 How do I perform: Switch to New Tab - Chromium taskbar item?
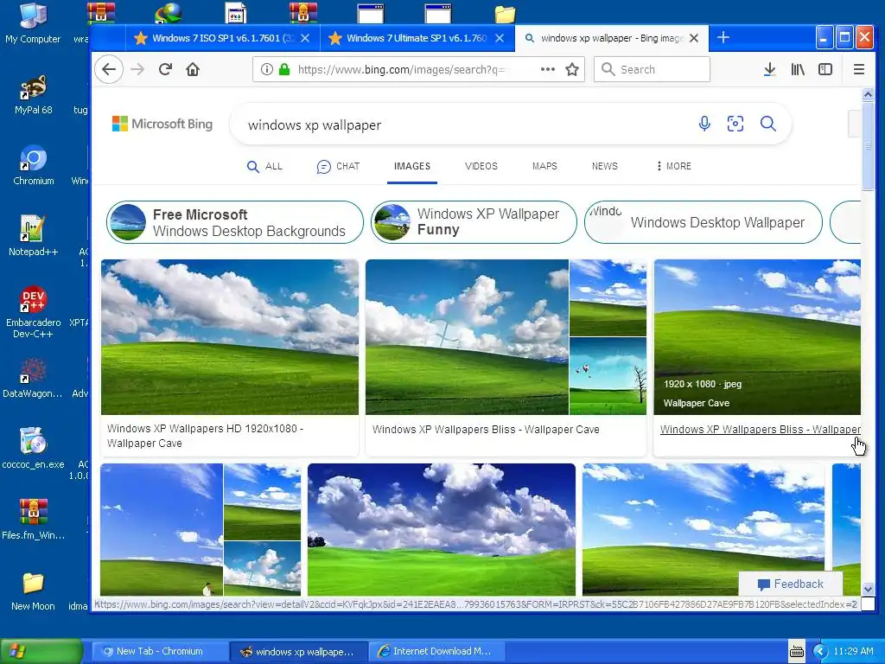160,651
